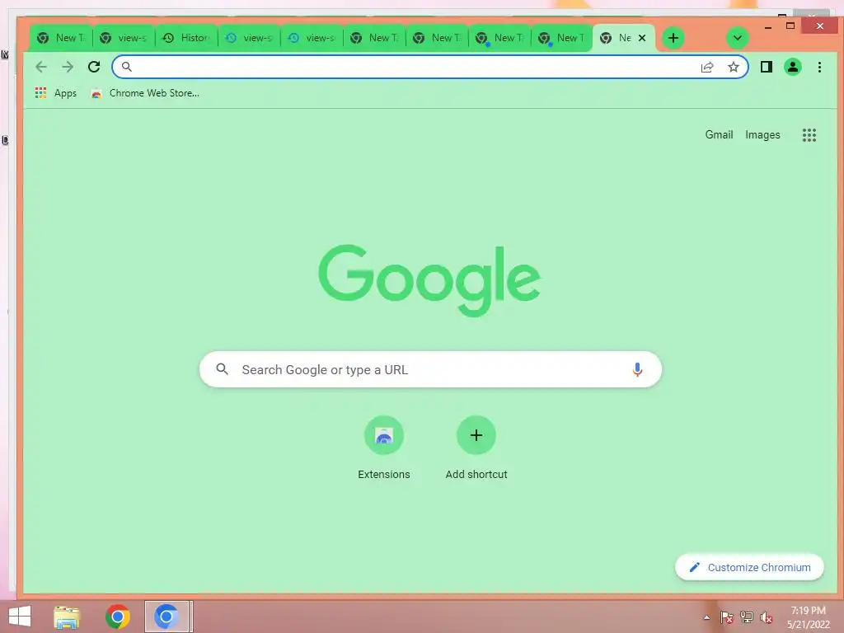This screenshot has width=844, height=633.
Task: Open the Chrome Web Store bookmark
Action: coord(145,93)
